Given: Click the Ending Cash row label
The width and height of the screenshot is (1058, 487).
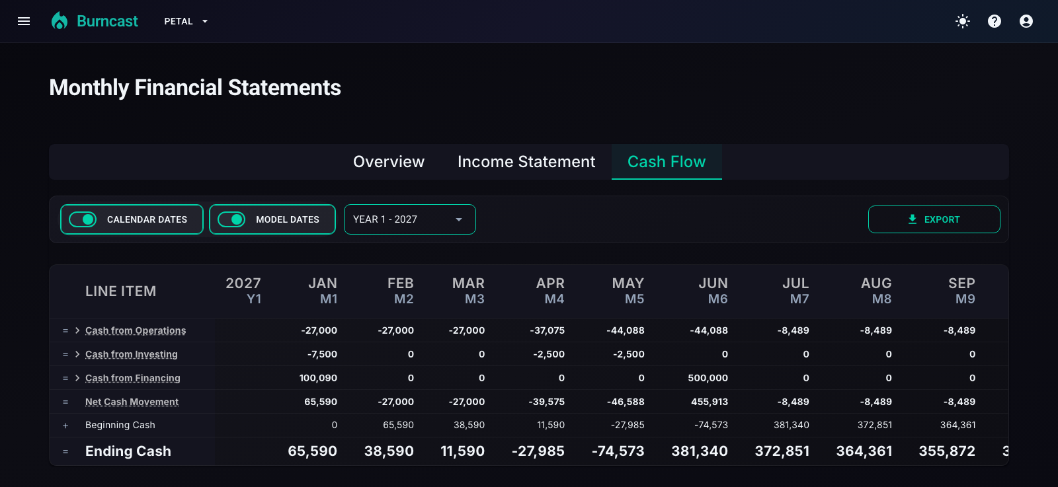Looking at the screenshot, I should coord(128,451).
